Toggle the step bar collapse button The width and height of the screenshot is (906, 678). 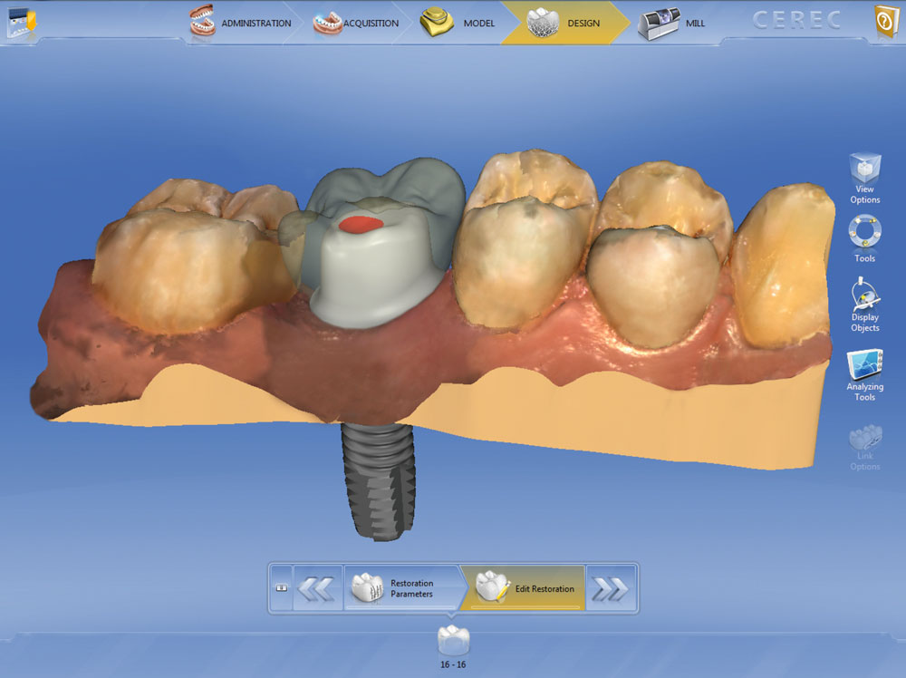click(280, 588)
